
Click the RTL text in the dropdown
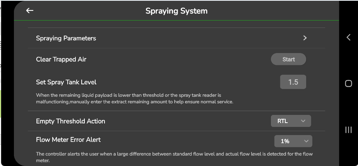pyautogui.click(x=283, y=121)
